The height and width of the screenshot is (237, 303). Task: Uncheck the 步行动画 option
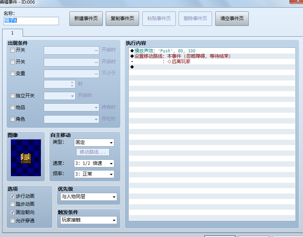pyautogui.click(x=12, y=196)
